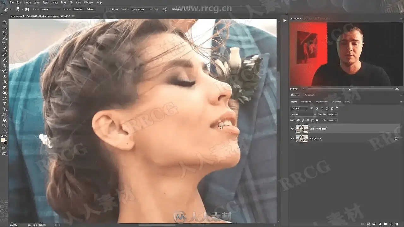This screenshot has height=227, width=404.
Task: Open the Edit Toolbar three-dots button
Action: point(4,131)
